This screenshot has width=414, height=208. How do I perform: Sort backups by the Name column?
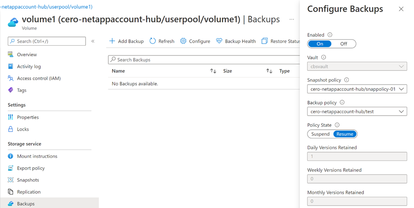click(213, 71)
